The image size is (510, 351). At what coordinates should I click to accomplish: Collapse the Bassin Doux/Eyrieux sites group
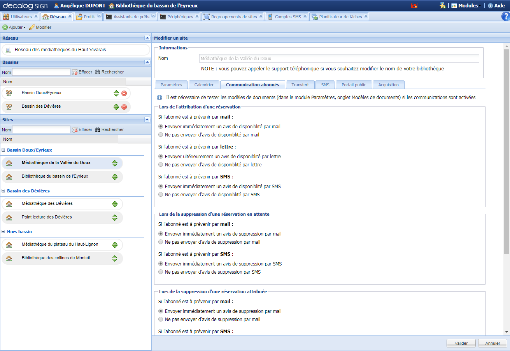4,150
